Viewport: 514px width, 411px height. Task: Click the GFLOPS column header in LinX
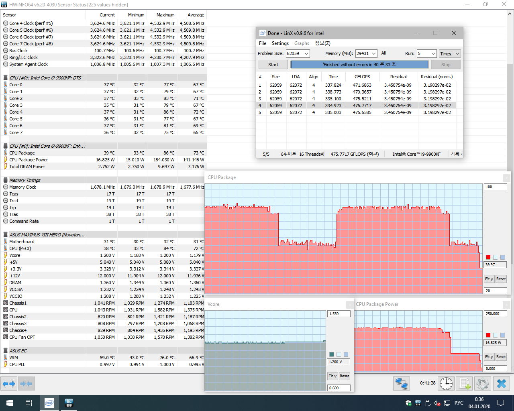[x=362, y=77]
